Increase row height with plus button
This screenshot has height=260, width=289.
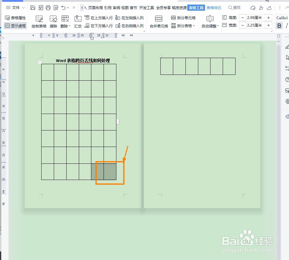click(269, 18)
